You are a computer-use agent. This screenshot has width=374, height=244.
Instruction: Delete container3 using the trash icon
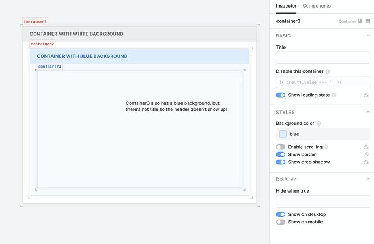[x=368, y=21]
